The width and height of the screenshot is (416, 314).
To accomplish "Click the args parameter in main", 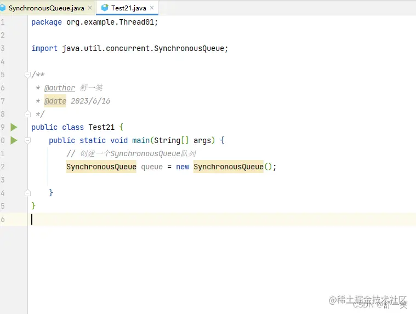I will click(202, 140).
